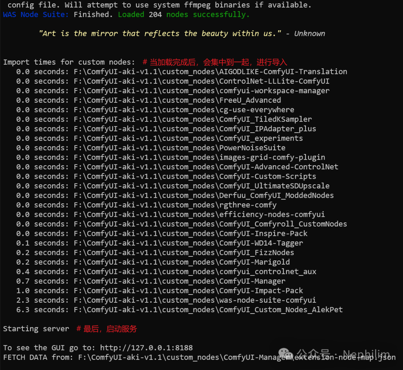Image resolution: width=403 pixels, height=370 pixels.
Task: Click the 'WAS Node Suite:' blue text
Action: 36,15
